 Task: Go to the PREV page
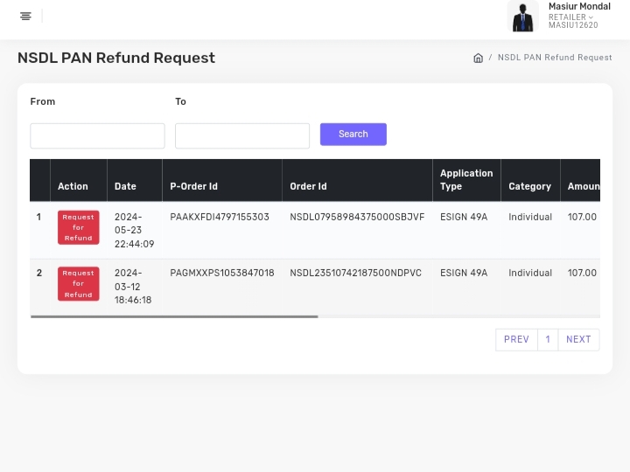click(516, 339)
